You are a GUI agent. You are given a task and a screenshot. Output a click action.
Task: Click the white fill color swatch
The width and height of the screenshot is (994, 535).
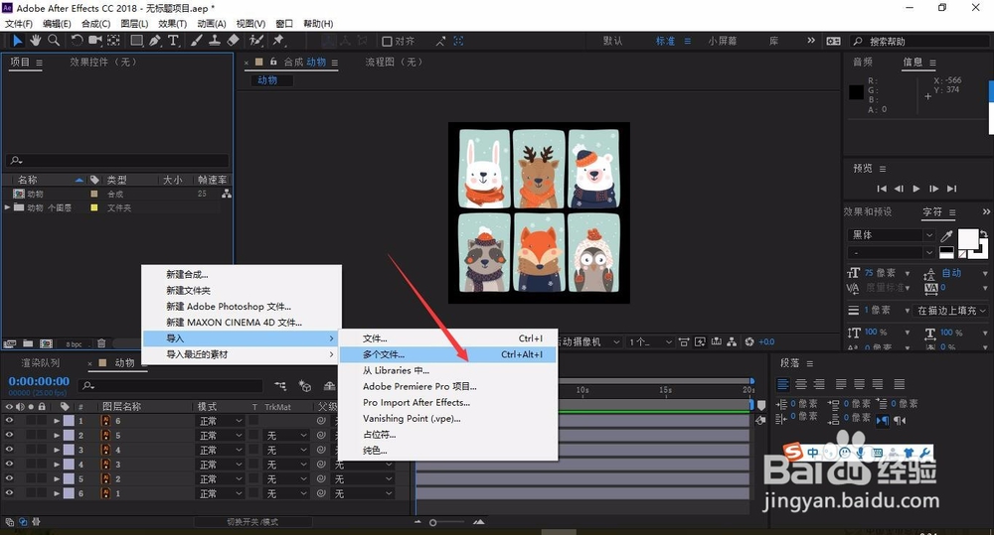pos(967,240)
